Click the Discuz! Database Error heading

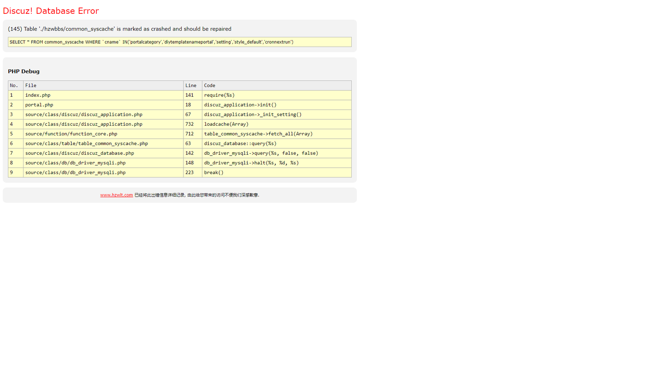(51, 11)
